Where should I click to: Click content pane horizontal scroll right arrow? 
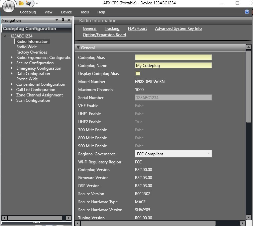coord(242,223)
